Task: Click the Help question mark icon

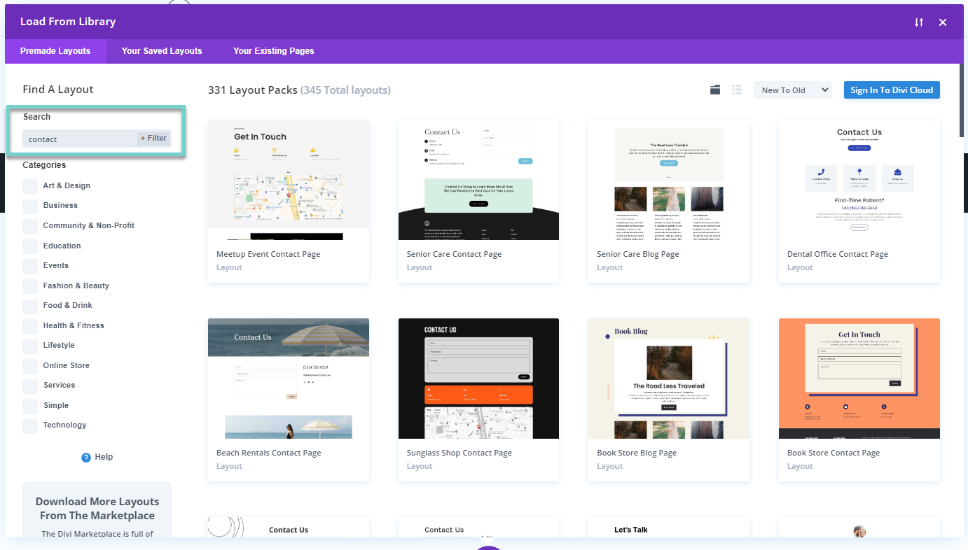Action: pos(86,458)
